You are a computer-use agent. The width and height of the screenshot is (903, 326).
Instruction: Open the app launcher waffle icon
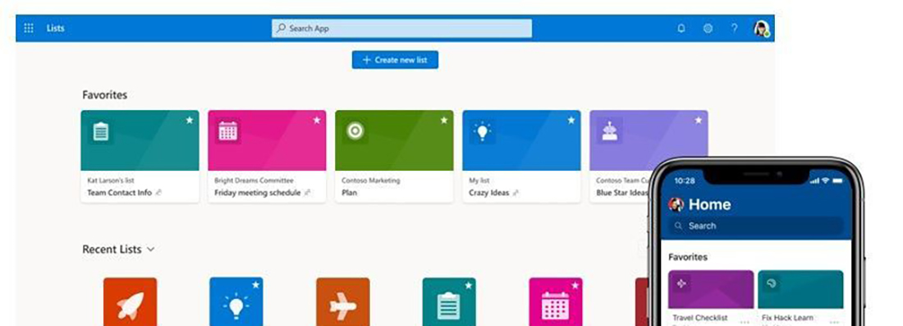tap(29, 28)
